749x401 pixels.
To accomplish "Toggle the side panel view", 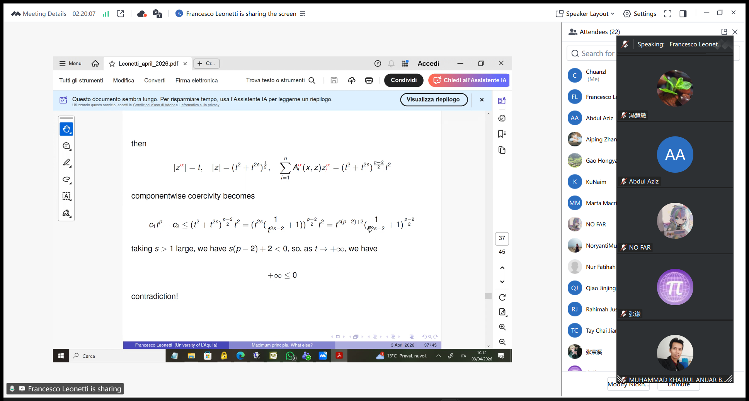I will point(683,14).
